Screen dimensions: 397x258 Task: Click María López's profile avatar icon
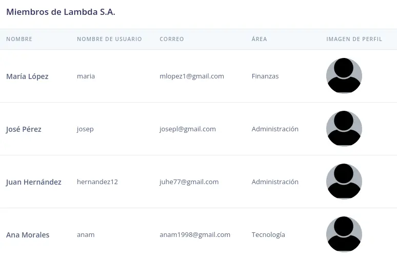pyautogui.click(x=344, y=76)
